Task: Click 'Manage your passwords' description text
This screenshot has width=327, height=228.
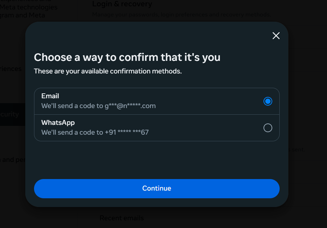Action: (181, 15)
